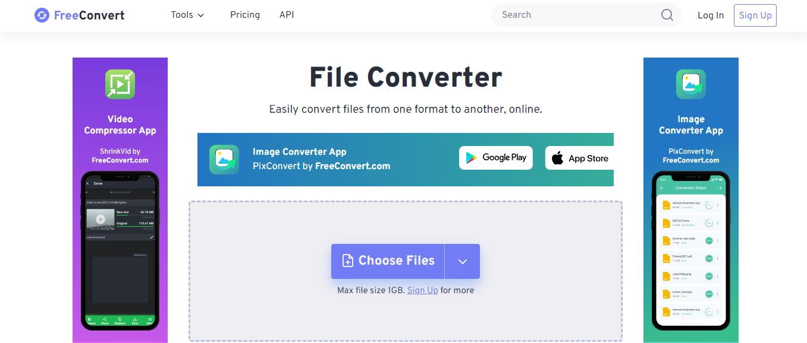Click the FreeConvert logo icon
Image resolution: width=807 pixels, height=343 pixels.
[x=42, y=15]
